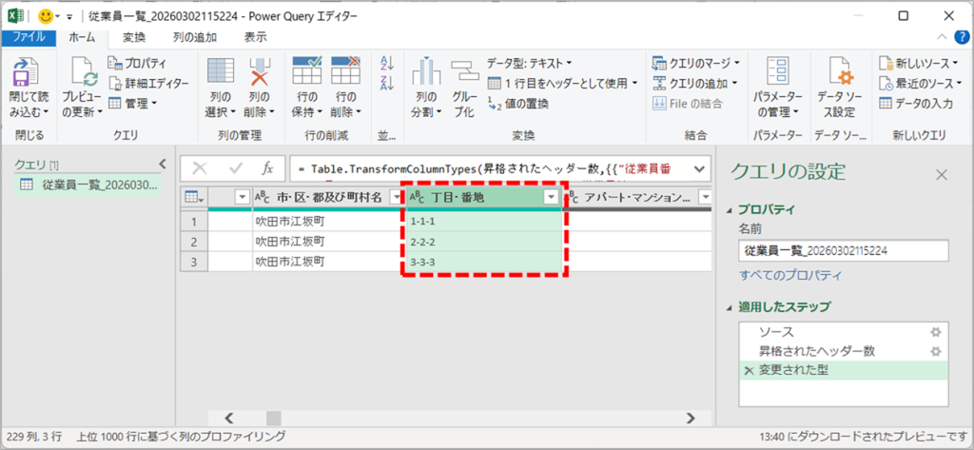Viewport: 974px width, 450px height.
Task: Open プロパティ in the query group
Action: tap(137, 63)
